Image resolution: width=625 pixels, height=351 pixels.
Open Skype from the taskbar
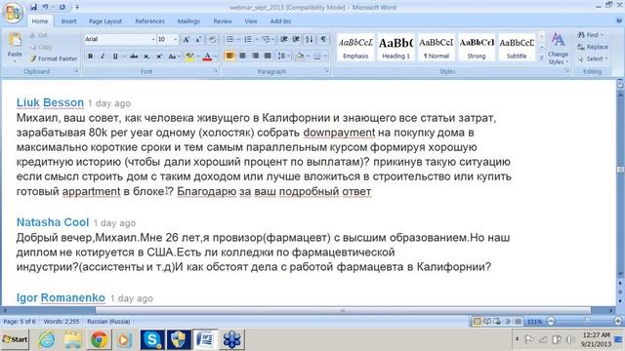point(152,339)
